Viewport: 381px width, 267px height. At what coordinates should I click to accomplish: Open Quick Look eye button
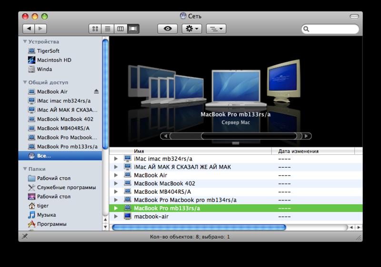click(168, 29)
